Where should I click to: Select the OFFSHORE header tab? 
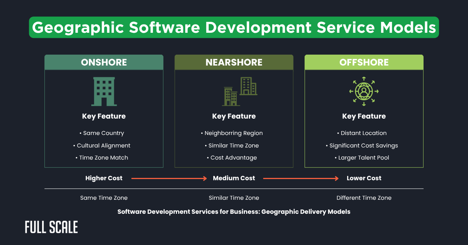click(364, 62)
